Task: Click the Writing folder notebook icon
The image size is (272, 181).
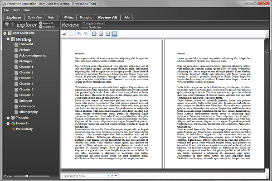Action: pyautogui.click(x=13, y=39)
